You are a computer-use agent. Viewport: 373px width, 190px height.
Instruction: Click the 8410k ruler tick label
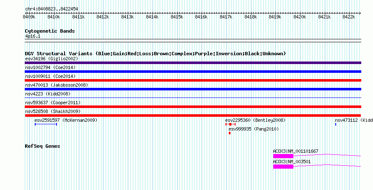coord(54,17)
